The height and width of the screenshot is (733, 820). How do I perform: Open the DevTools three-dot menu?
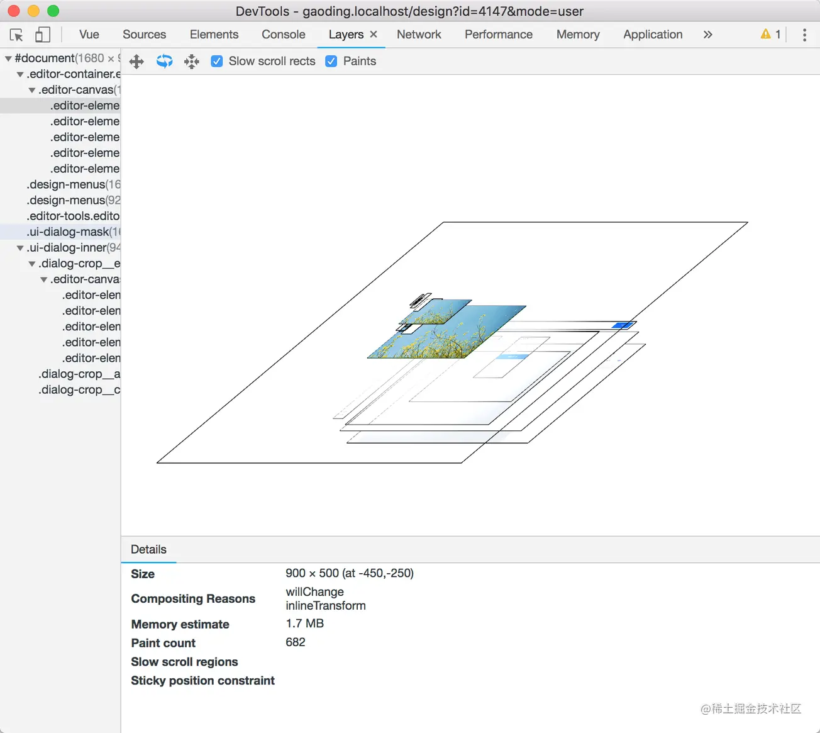click(x=804, y=35)
